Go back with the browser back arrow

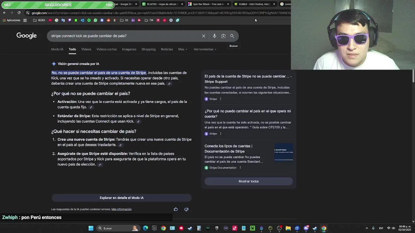[x=4, y=13]
